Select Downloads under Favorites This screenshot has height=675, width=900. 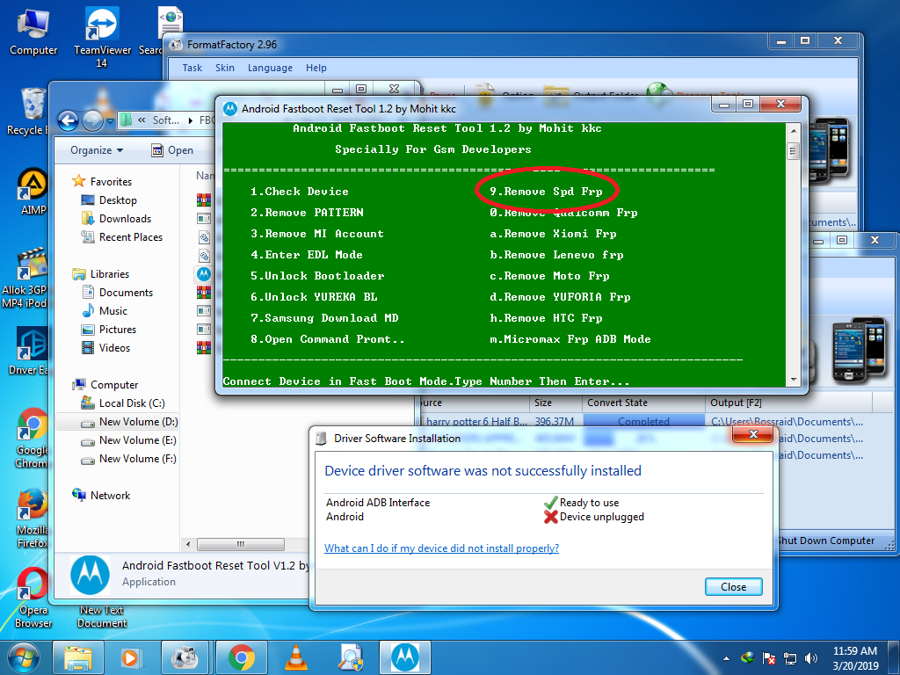pos(117,218)
